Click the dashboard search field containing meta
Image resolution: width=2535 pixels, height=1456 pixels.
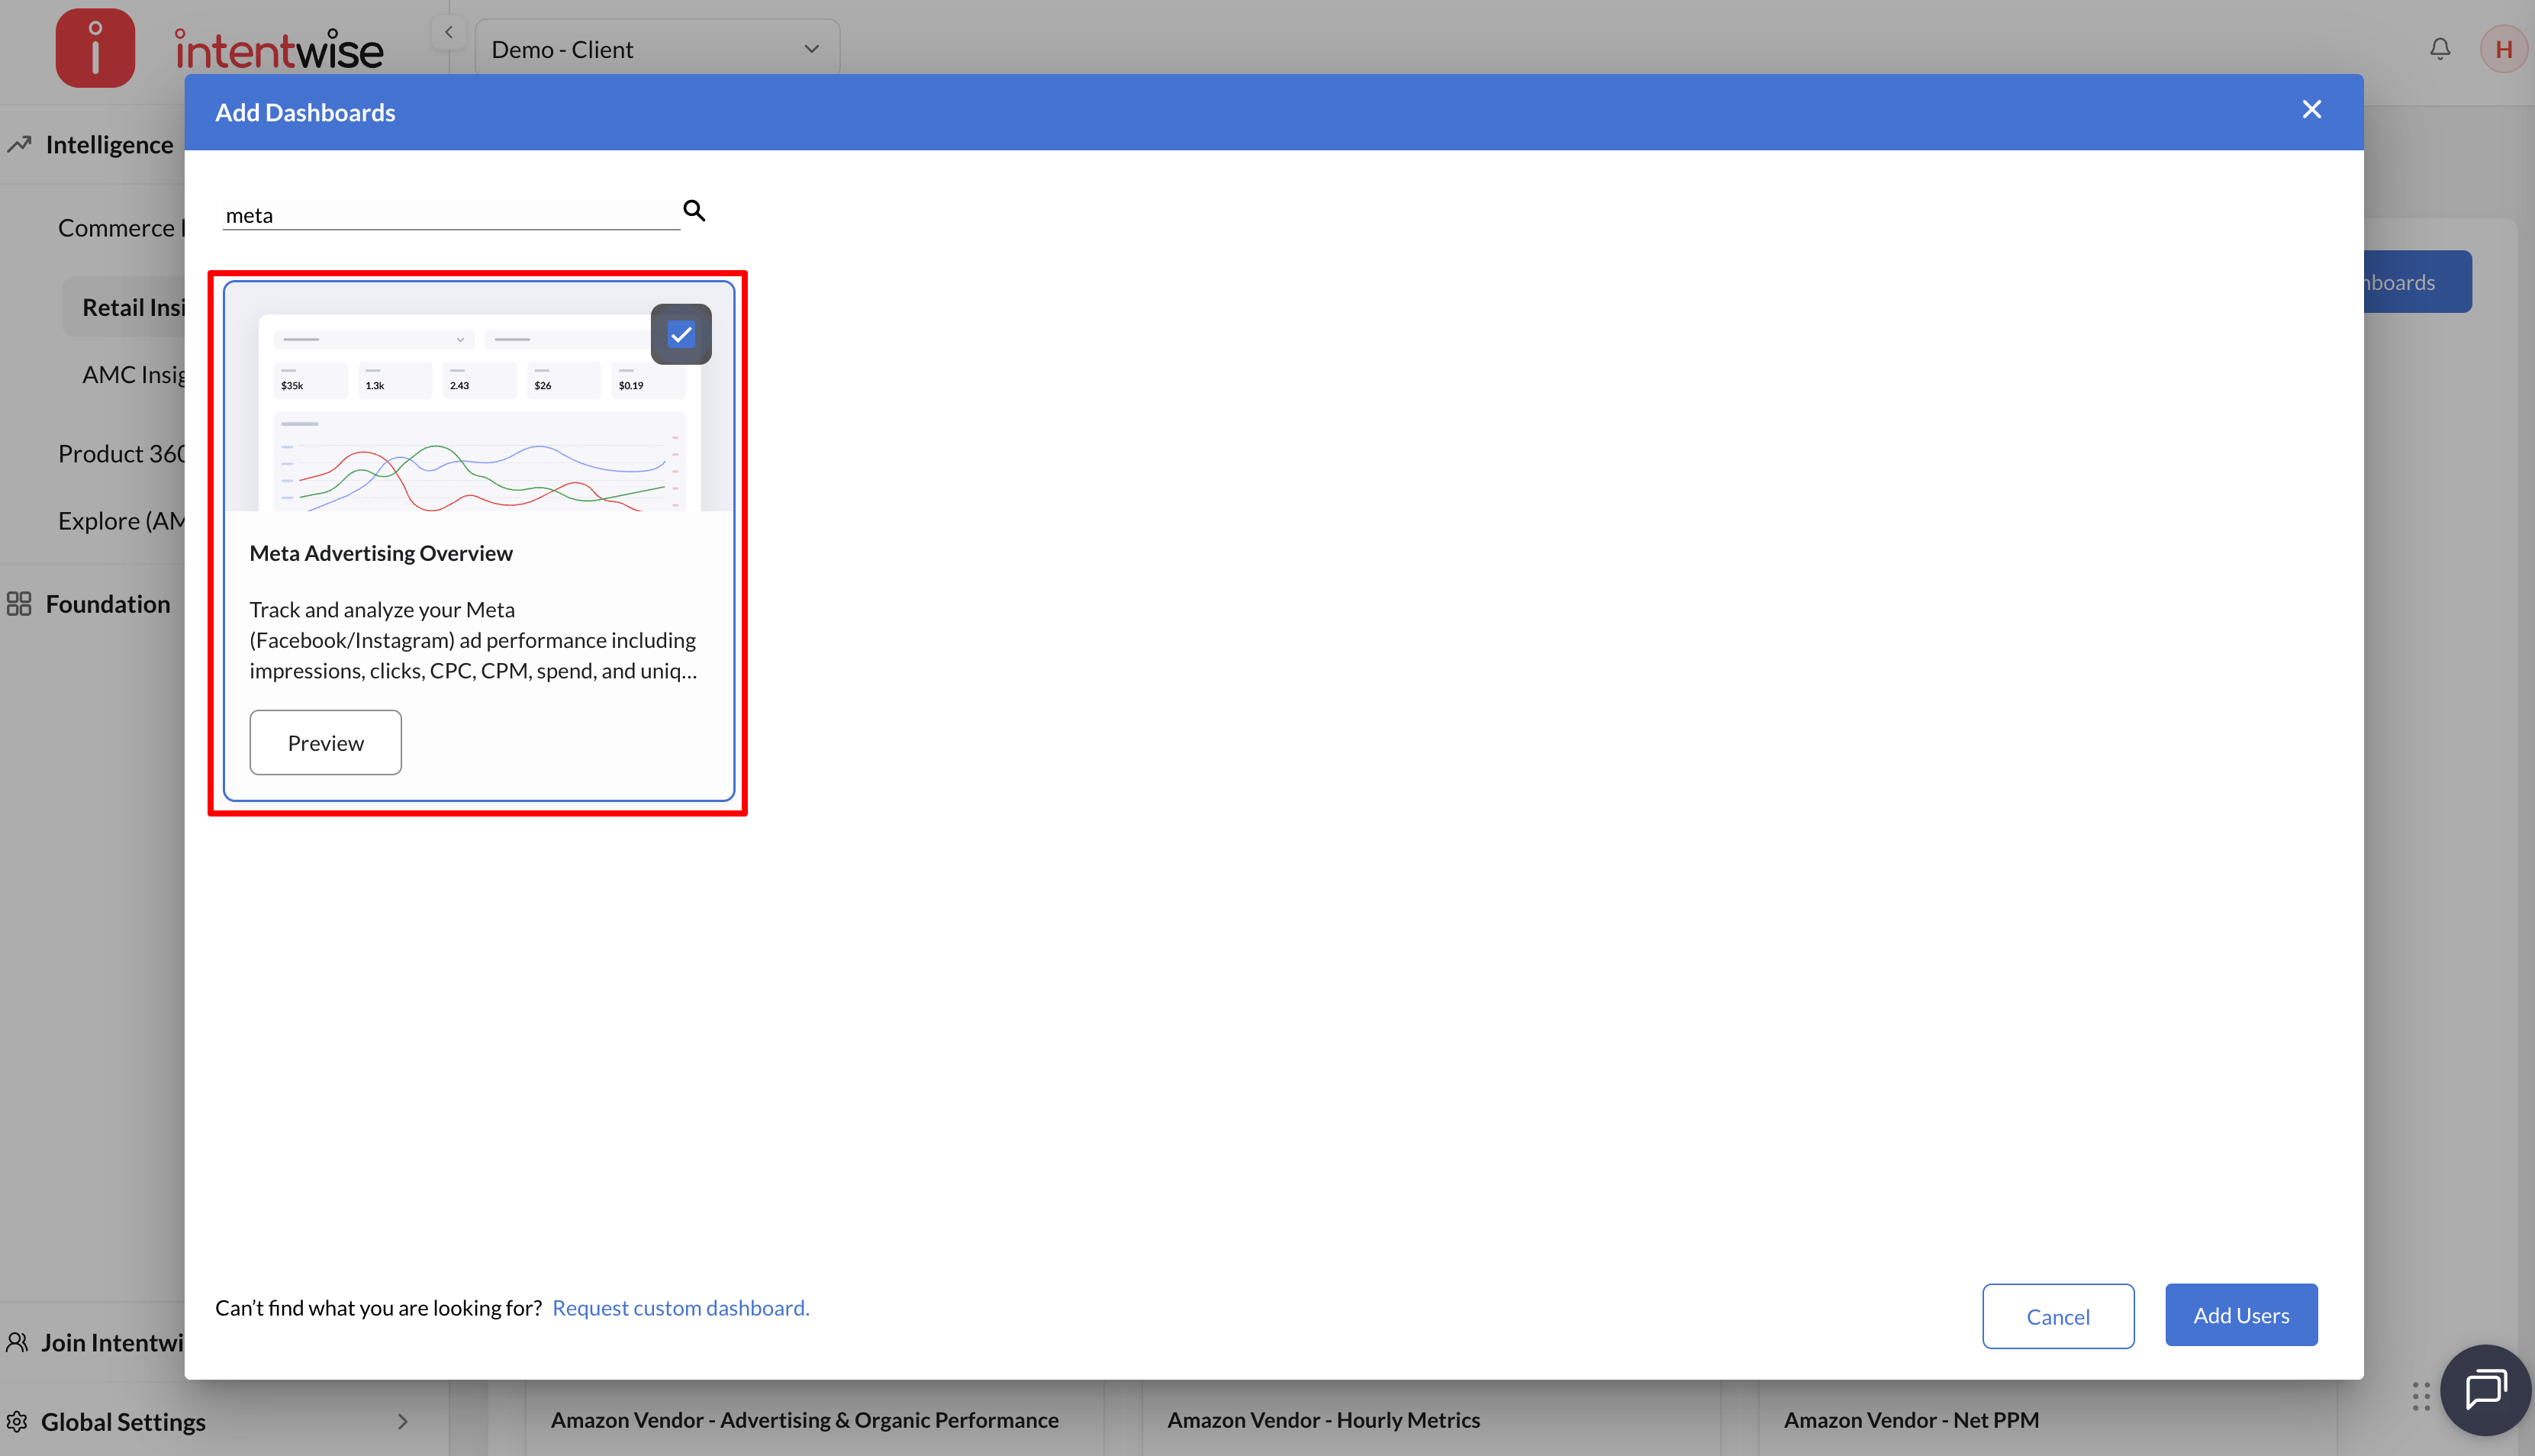(451, 215)
